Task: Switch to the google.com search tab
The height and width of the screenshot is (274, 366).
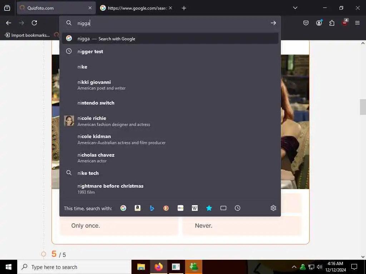Action: coord(137,8)
